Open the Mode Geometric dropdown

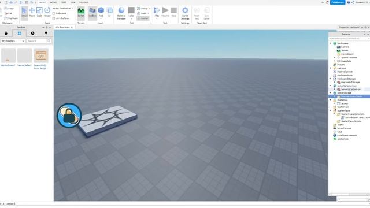coord(67,8)
